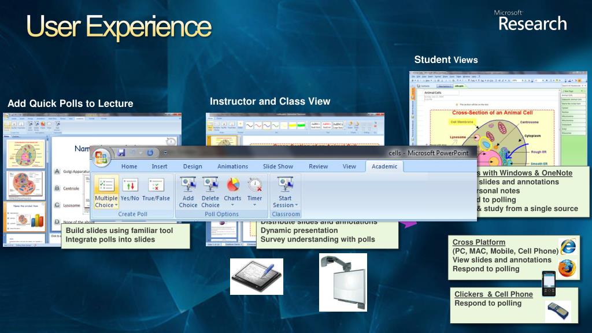Screen dimensions: 592x333
Task: Click the Firefox browser icon
Action: (567, 268)
